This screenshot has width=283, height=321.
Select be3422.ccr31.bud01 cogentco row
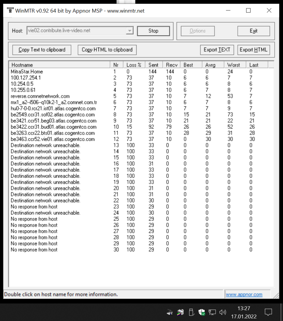(141, 127)
